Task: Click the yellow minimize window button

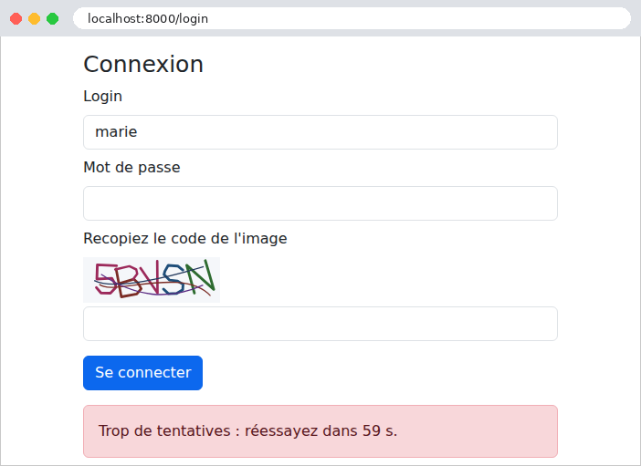Action: [x=35, y=19]
